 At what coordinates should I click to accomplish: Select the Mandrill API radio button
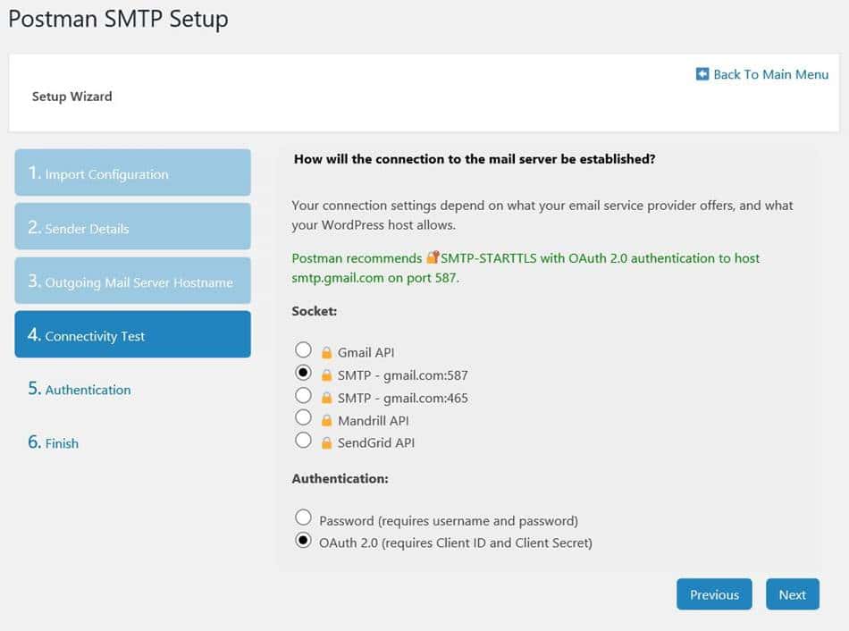(304, 417)
